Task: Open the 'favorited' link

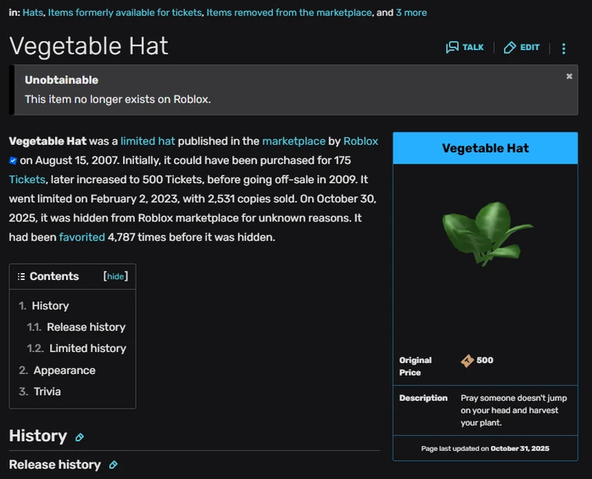Action: [x=82, y=236]
